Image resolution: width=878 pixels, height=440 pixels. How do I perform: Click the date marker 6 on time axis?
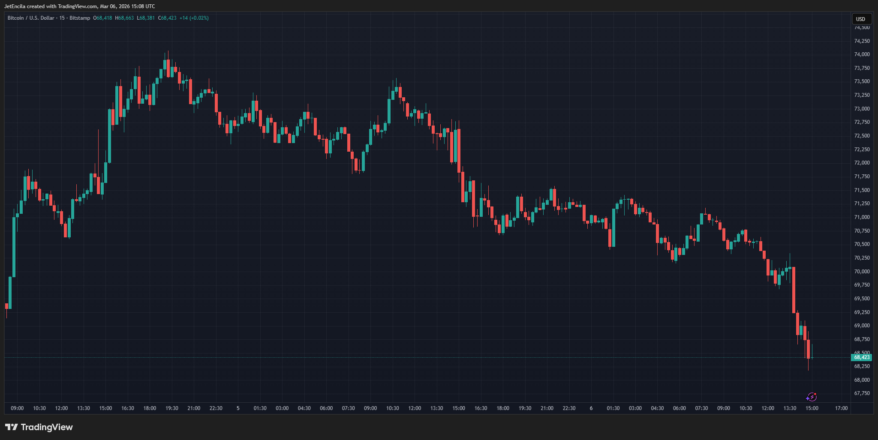tap(591, 408)
